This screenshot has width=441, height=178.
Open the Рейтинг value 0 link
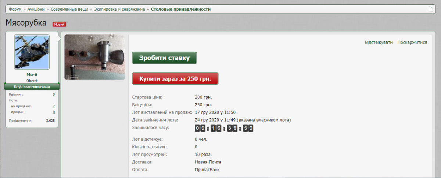54,94
